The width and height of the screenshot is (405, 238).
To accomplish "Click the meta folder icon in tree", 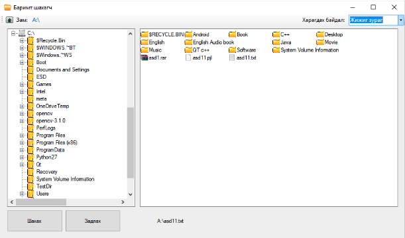I will tap(30, 99).
